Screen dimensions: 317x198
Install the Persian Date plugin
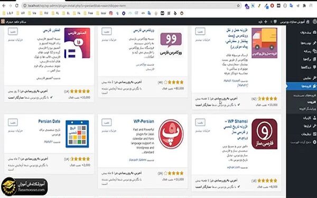click(x=13, y=122)
